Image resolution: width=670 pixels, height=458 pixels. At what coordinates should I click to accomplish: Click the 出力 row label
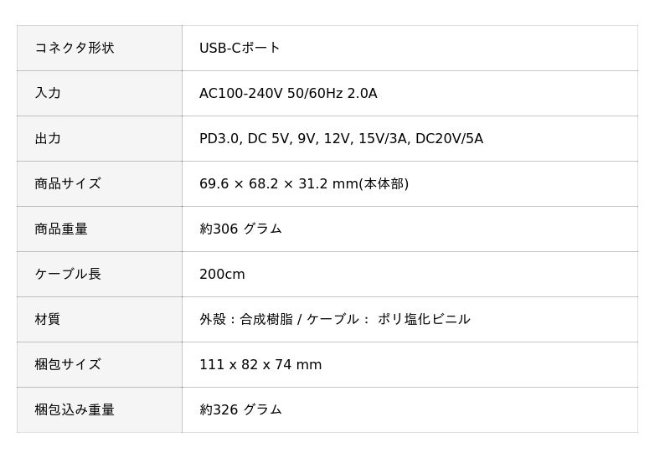coord(48,138)
